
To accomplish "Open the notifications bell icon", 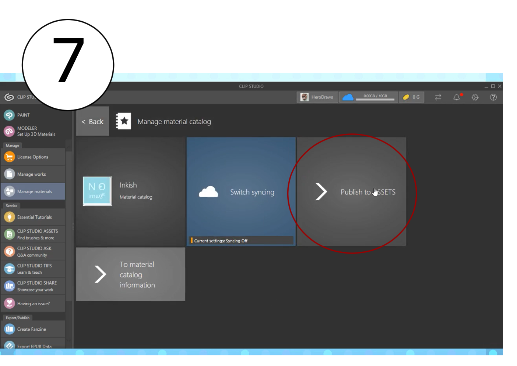I will pyautogui.click(x=457, y=97).
